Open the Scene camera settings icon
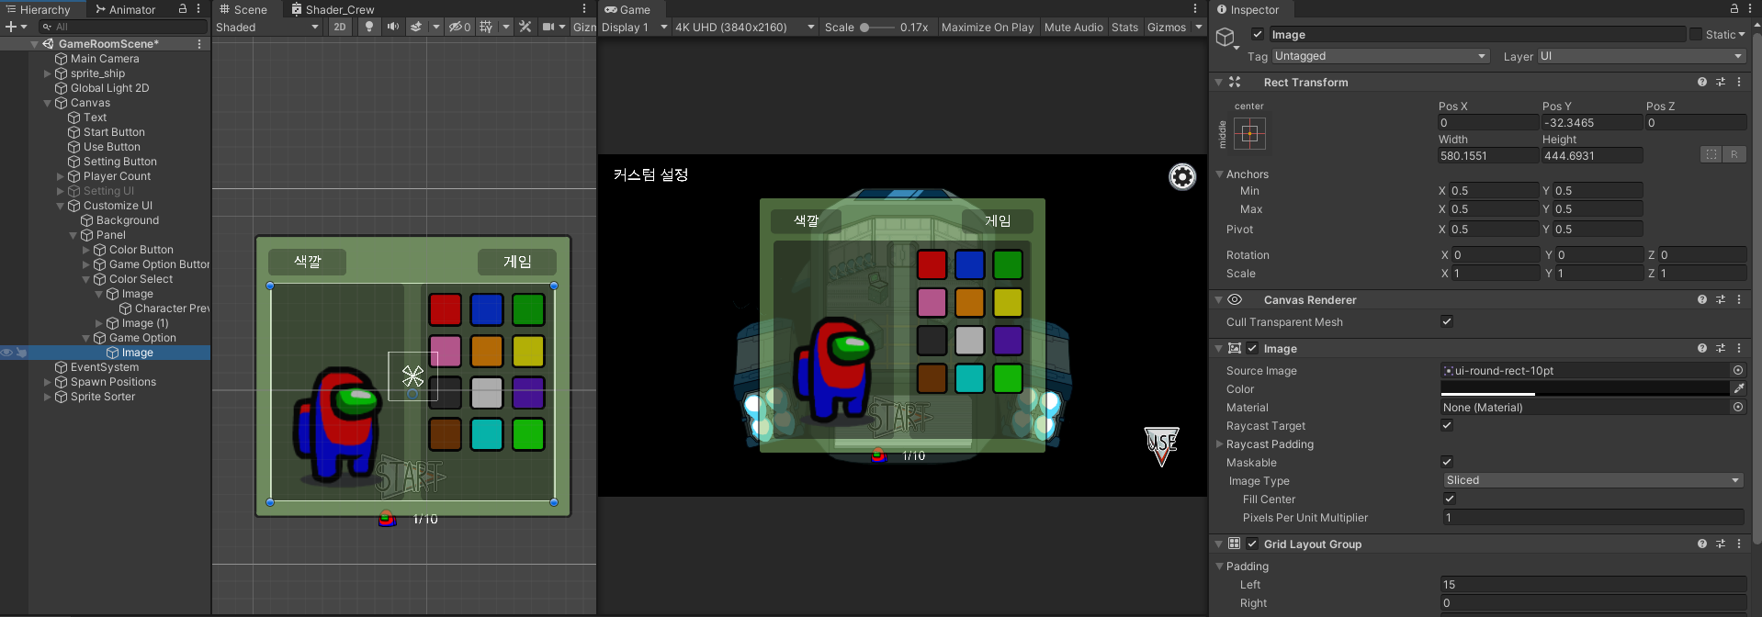This screenshot has width=1762, height=617. coord(548,27)
